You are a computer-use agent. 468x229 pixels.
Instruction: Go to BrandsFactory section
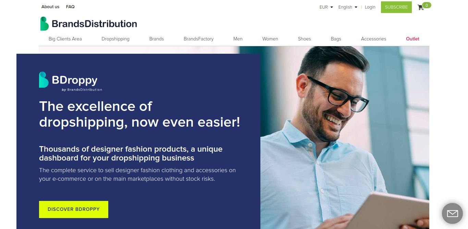pos(198,39)
